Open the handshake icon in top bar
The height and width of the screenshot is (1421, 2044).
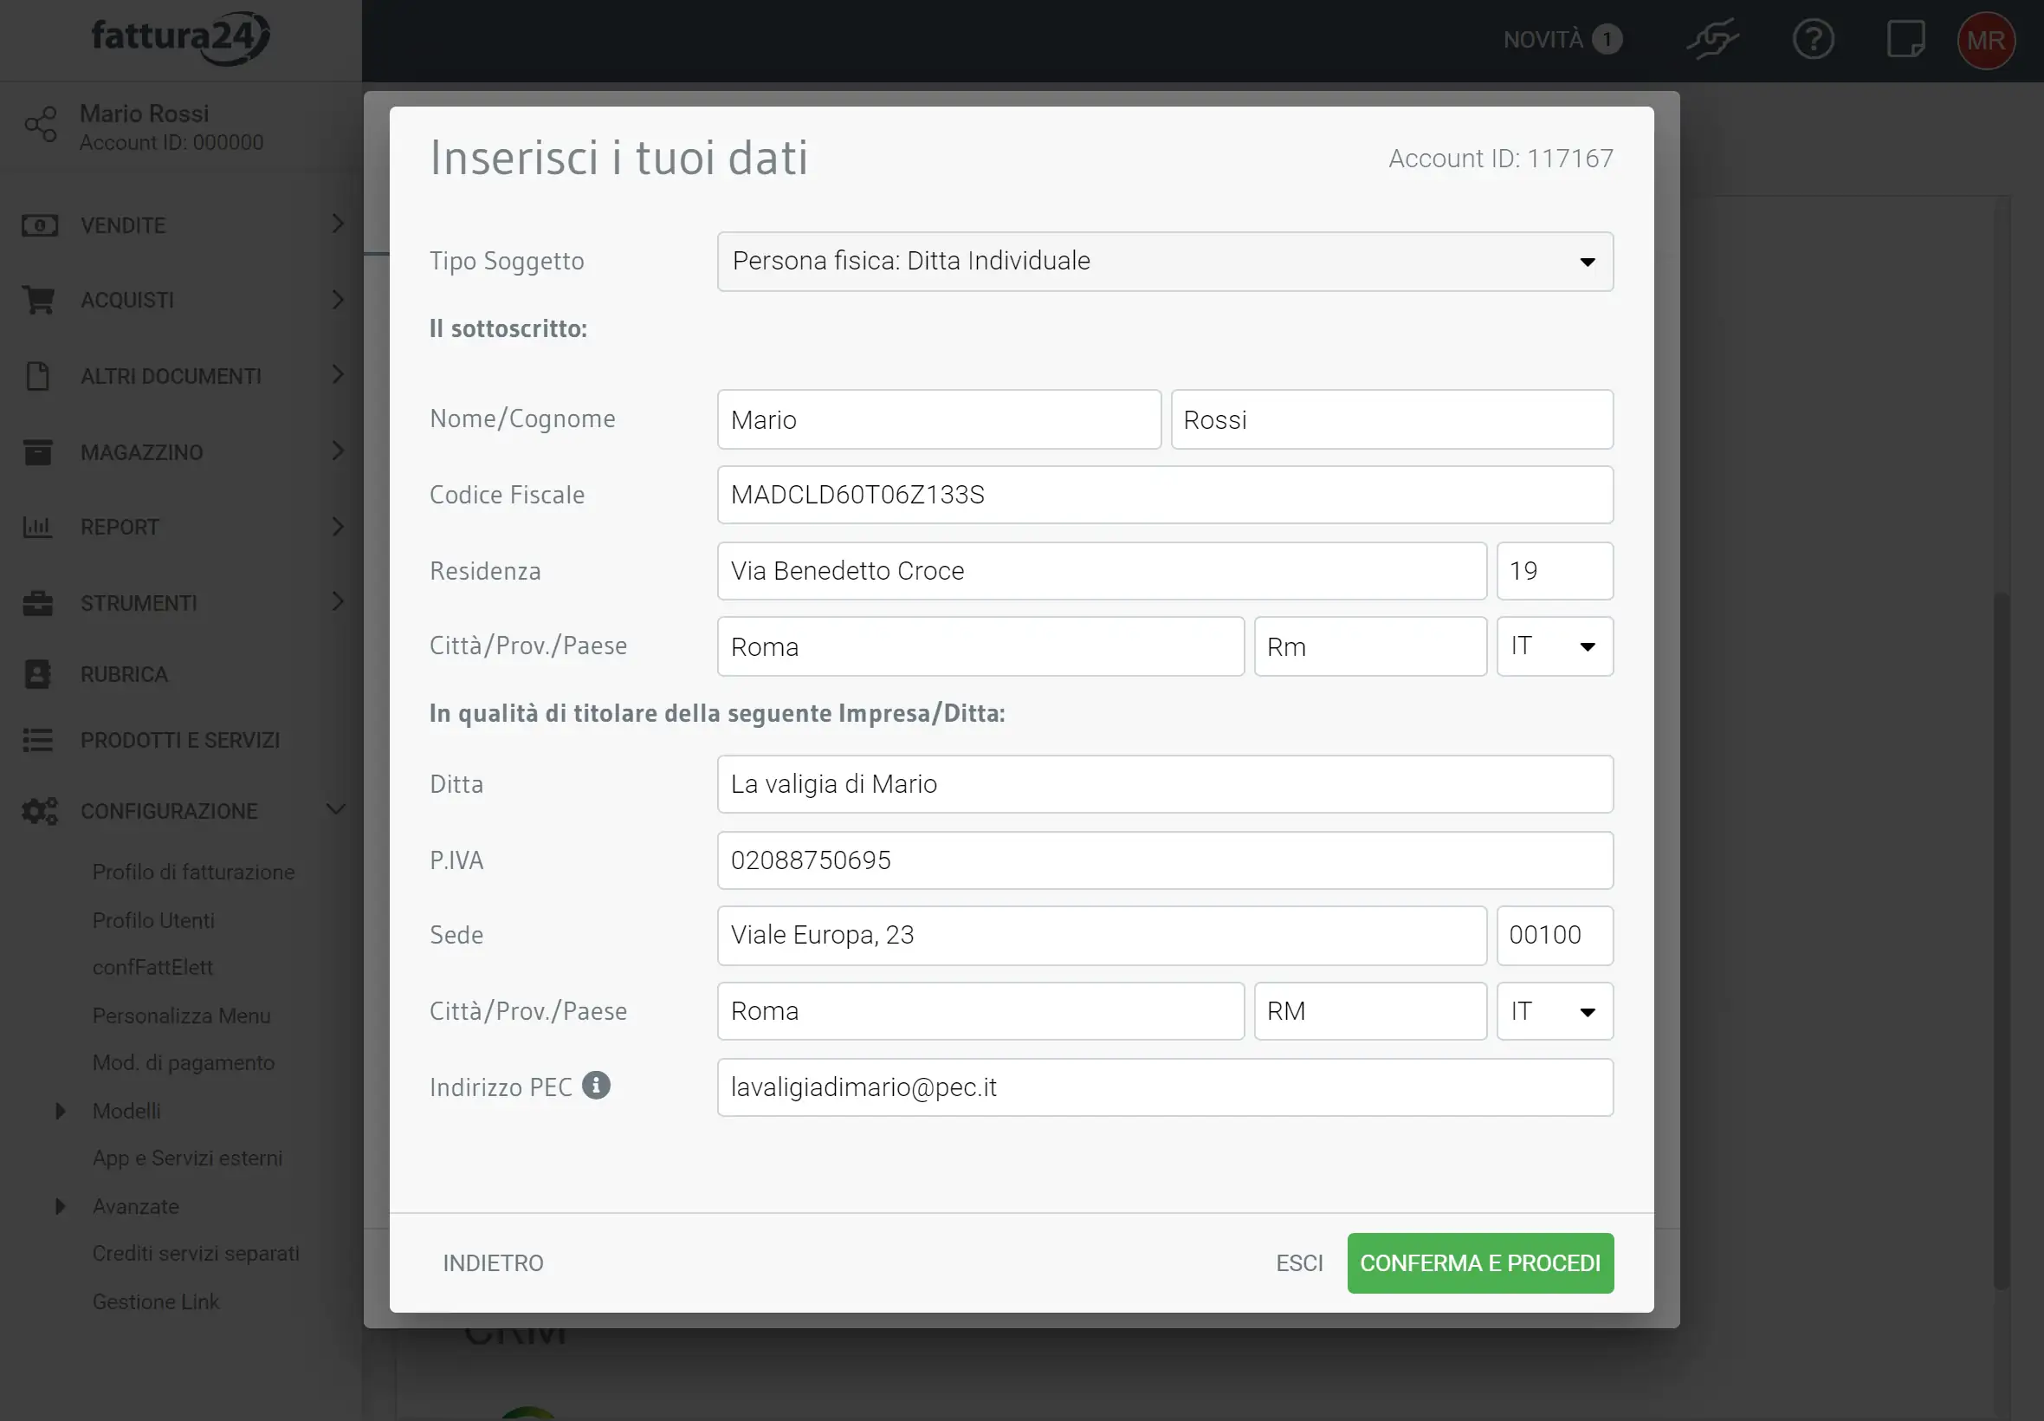[x=1712, y=40]
